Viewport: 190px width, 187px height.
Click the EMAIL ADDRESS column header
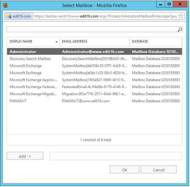coord(94,41)
